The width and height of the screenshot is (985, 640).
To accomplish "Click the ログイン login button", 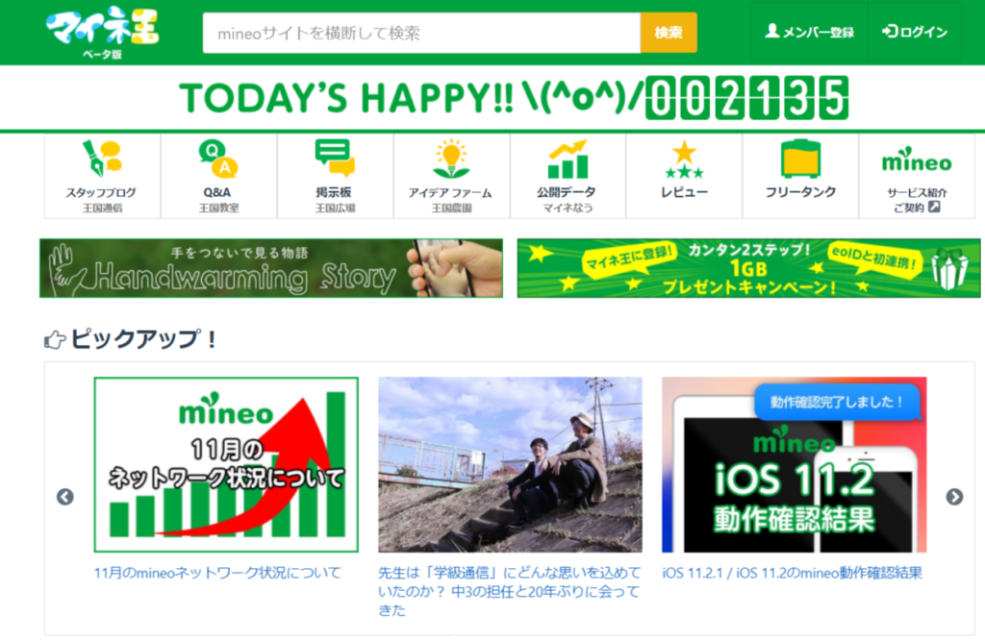I will (x=915, y=32).
